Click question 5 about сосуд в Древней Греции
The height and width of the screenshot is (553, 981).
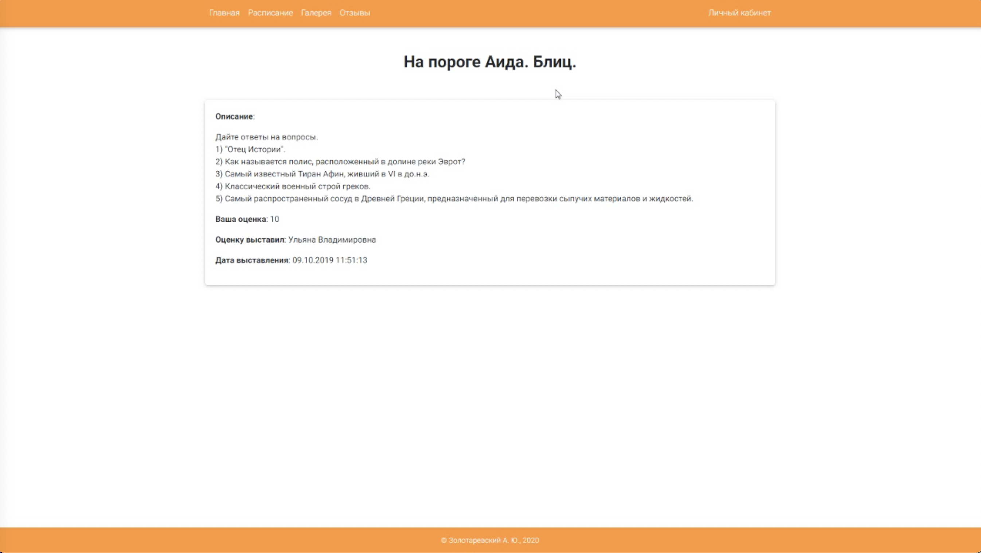[x=454, y=199]
